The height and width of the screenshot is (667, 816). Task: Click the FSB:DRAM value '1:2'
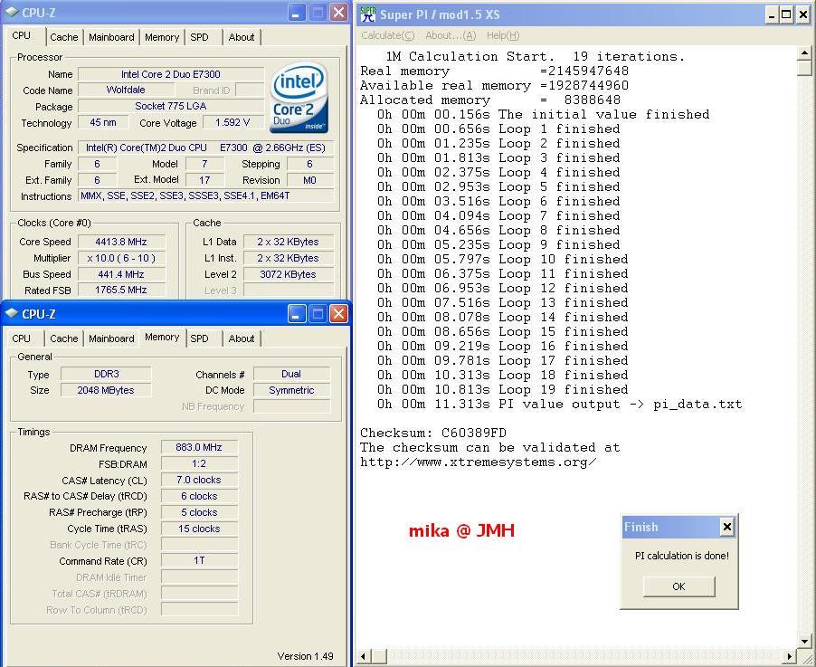(x=199, y=463)
